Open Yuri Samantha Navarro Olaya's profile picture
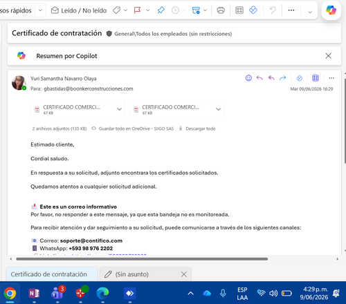The image size is (346, 304). point(19,83)
